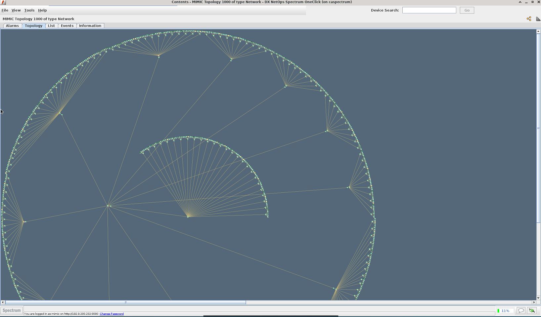Image resolution: width=541 pixels, height=317 pixels.
Task: Switch to the List tab
Action: tap(51, 25)
